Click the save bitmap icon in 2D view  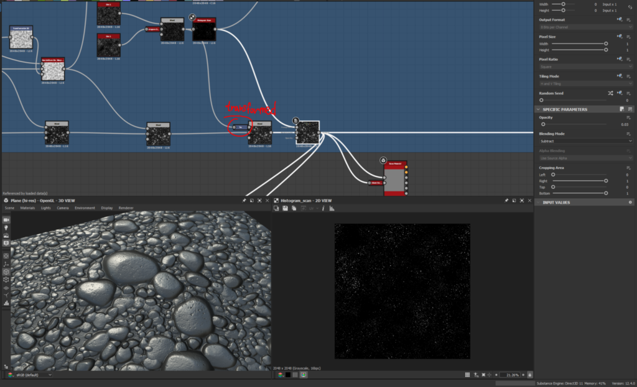pos(284,208)
